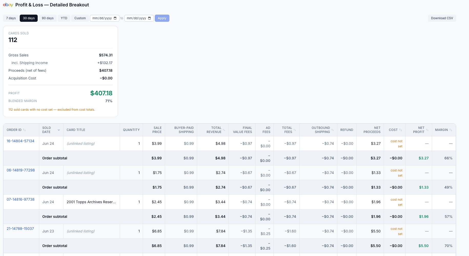The image size is (469, 256).
Task: Open the start date calendar picker icon
Action: (x=115, y=18)
